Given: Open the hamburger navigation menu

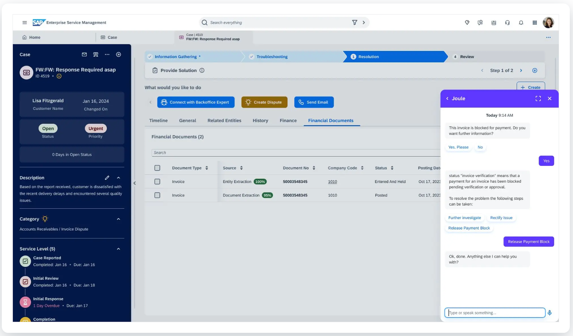Looking at the screenshot, I should pos(25,23).
